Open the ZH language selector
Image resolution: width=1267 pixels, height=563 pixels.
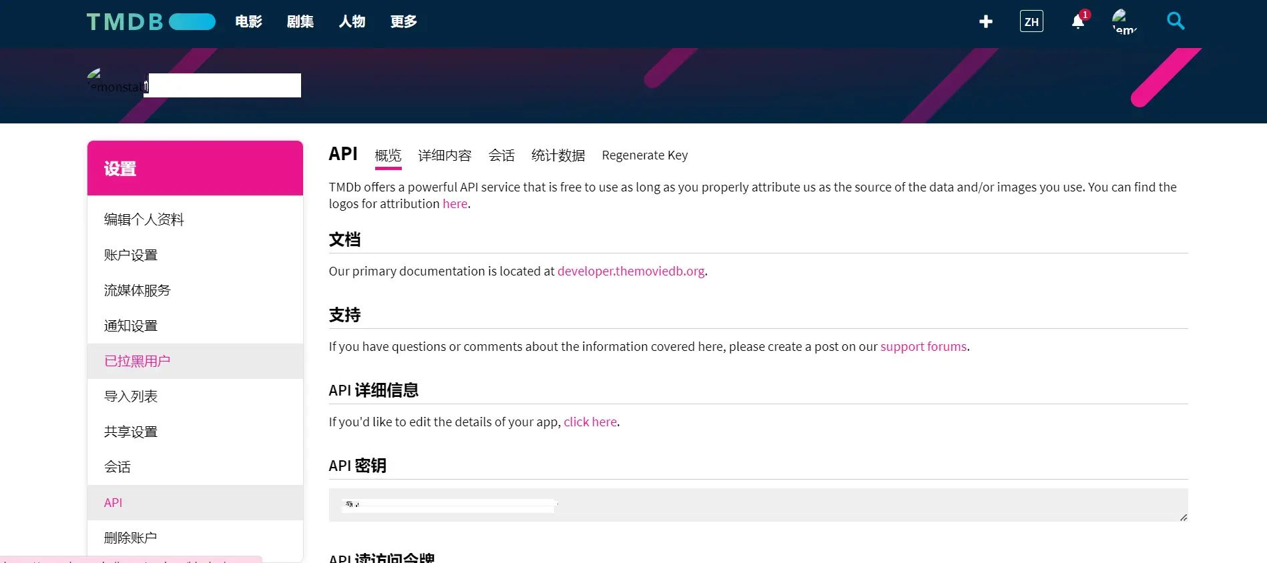(x=1031, y=21)
